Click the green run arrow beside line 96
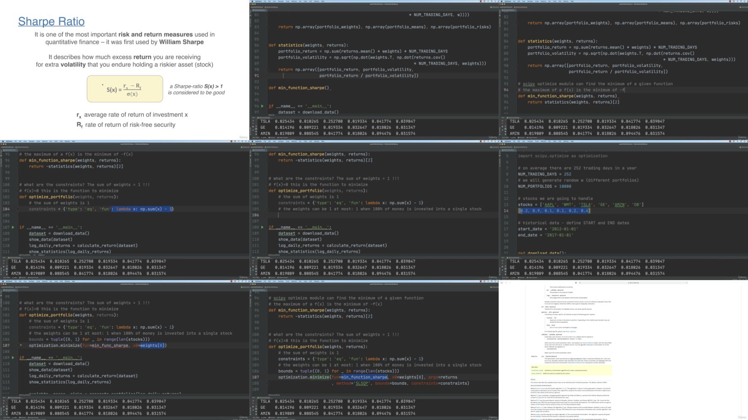 [x=262, y=106]
